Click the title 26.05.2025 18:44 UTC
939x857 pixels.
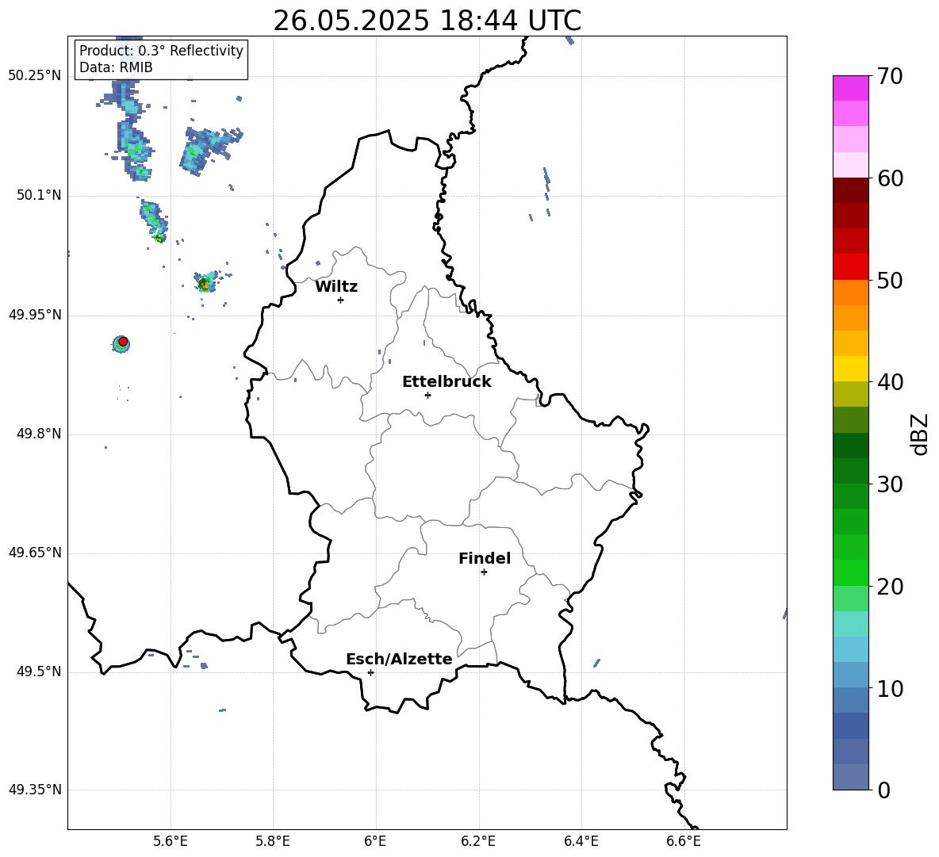click(x=427, y=21)
